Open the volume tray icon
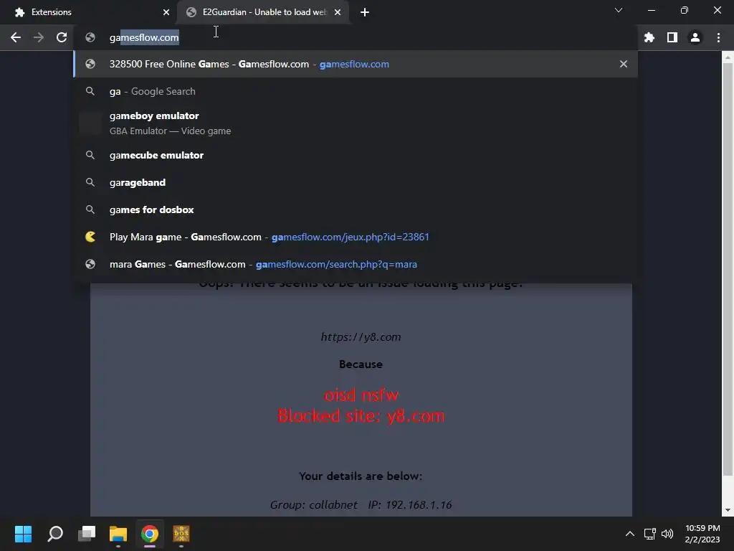 tap(667, 533)
